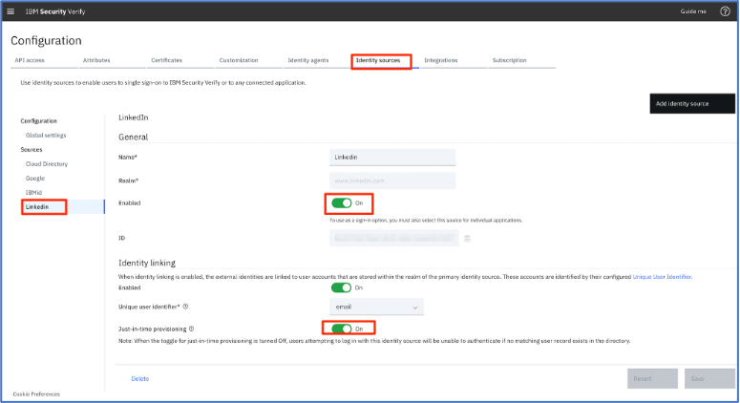The image size is (740, 403).
Task: Click the Configuration page heading
Action: coord(46,40)
